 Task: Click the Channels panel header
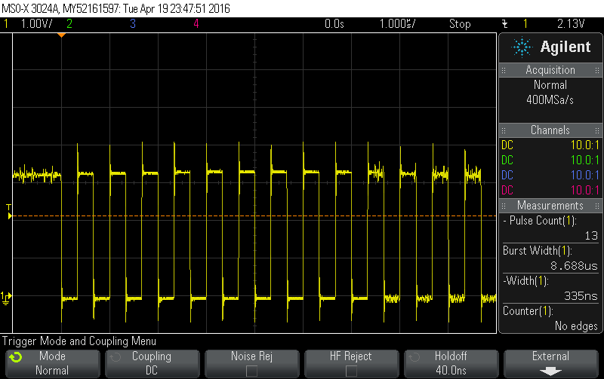click(550, 130)
